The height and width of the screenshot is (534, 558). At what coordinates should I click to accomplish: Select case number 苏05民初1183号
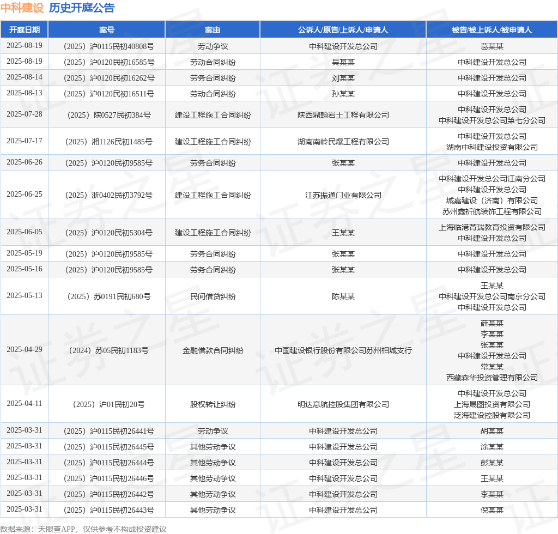click(108, 350)
